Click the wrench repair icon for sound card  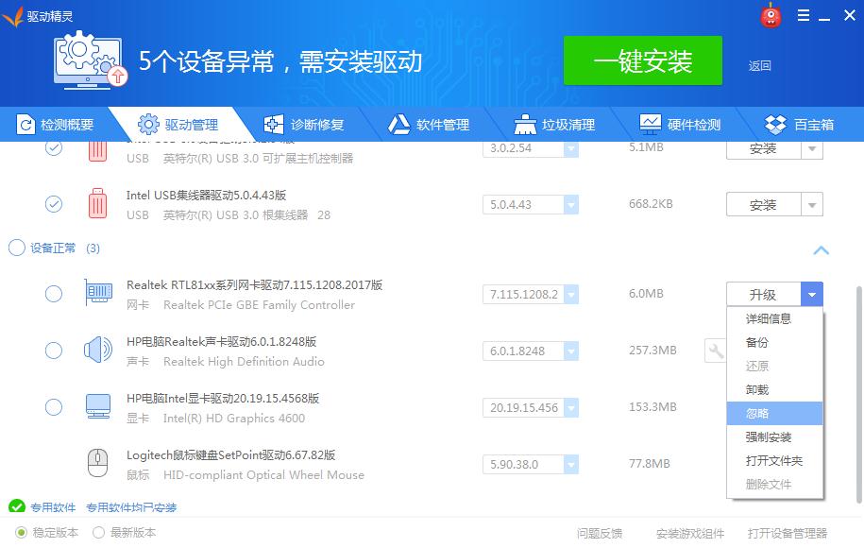point(715,351)
